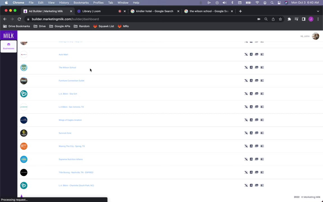Screen dimensions: 323x202
Task: Open macOS Spotlight search icon
Action: (272, 3)
